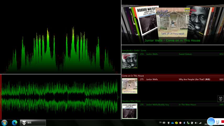Click the CH input language indicator

point(160,123)
